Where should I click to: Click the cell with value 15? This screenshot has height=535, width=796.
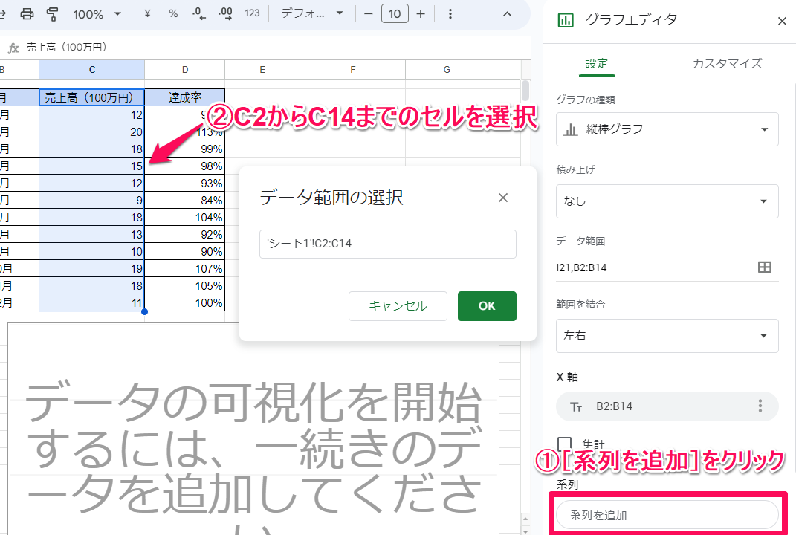(x=92, y=166)
